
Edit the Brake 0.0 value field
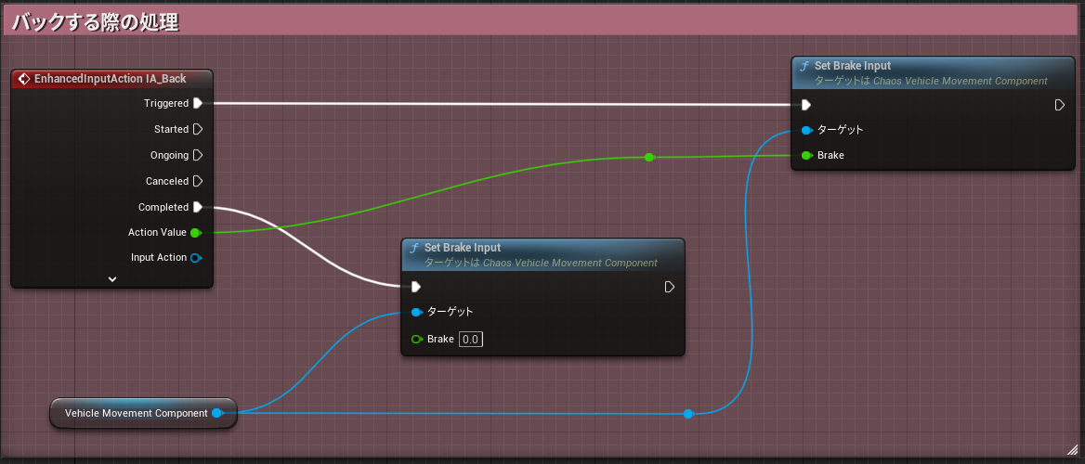pos(471,339)
